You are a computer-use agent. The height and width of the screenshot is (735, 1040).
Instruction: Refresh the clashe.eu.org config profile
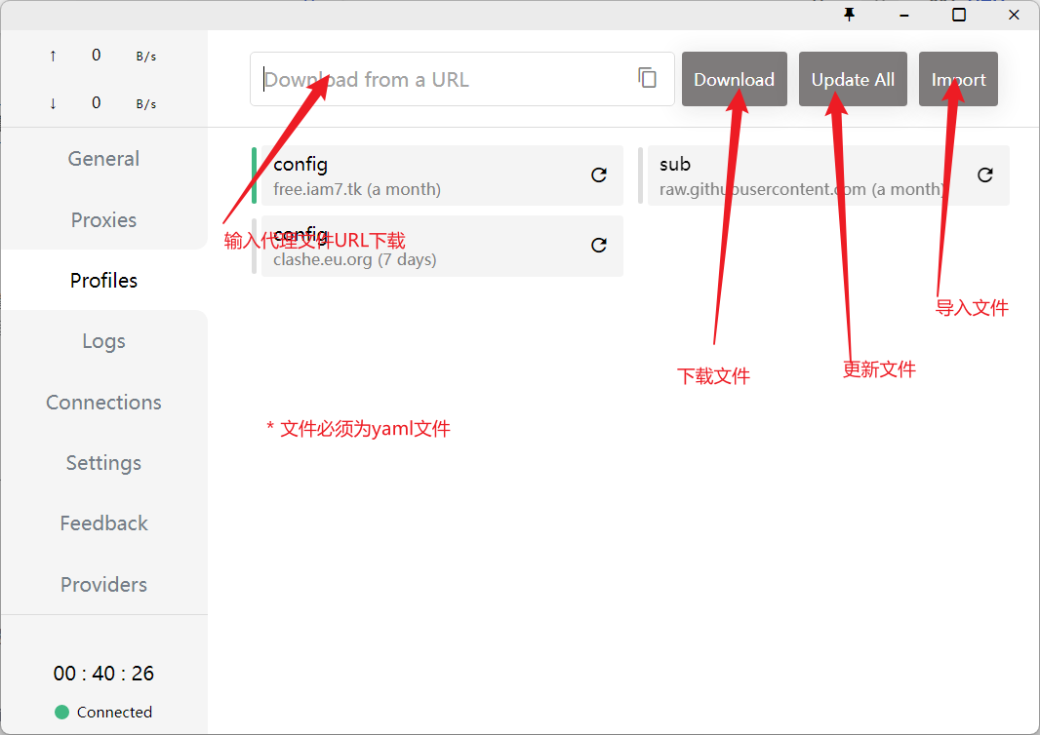(x=599, y=246)
